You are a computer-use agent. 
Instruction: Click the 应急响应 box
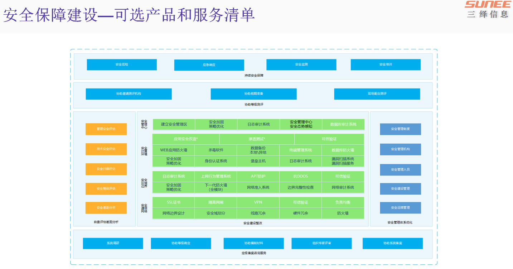pyautogui.click(x=209, y=65)
